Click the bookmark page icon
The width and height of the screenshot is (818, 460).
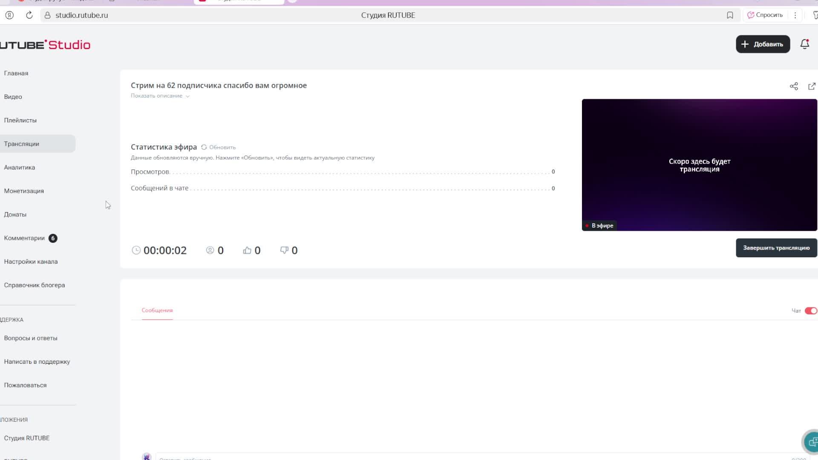730,15
